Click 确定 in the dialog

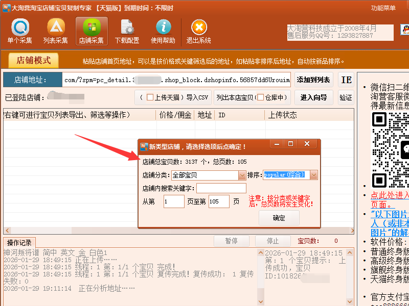click(279, 218)
